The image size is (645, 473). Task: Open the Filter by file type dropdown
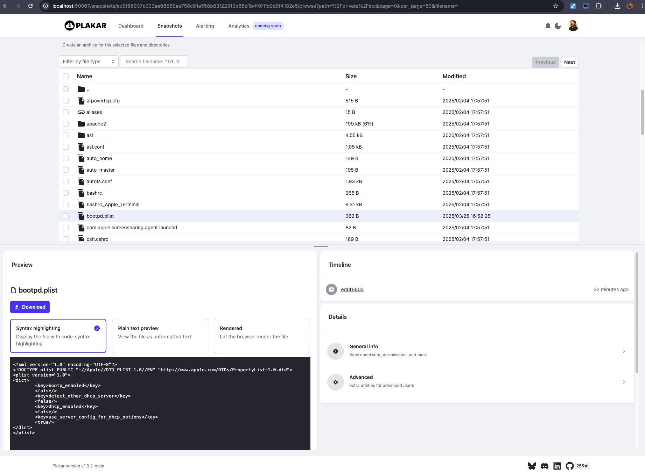89,62
